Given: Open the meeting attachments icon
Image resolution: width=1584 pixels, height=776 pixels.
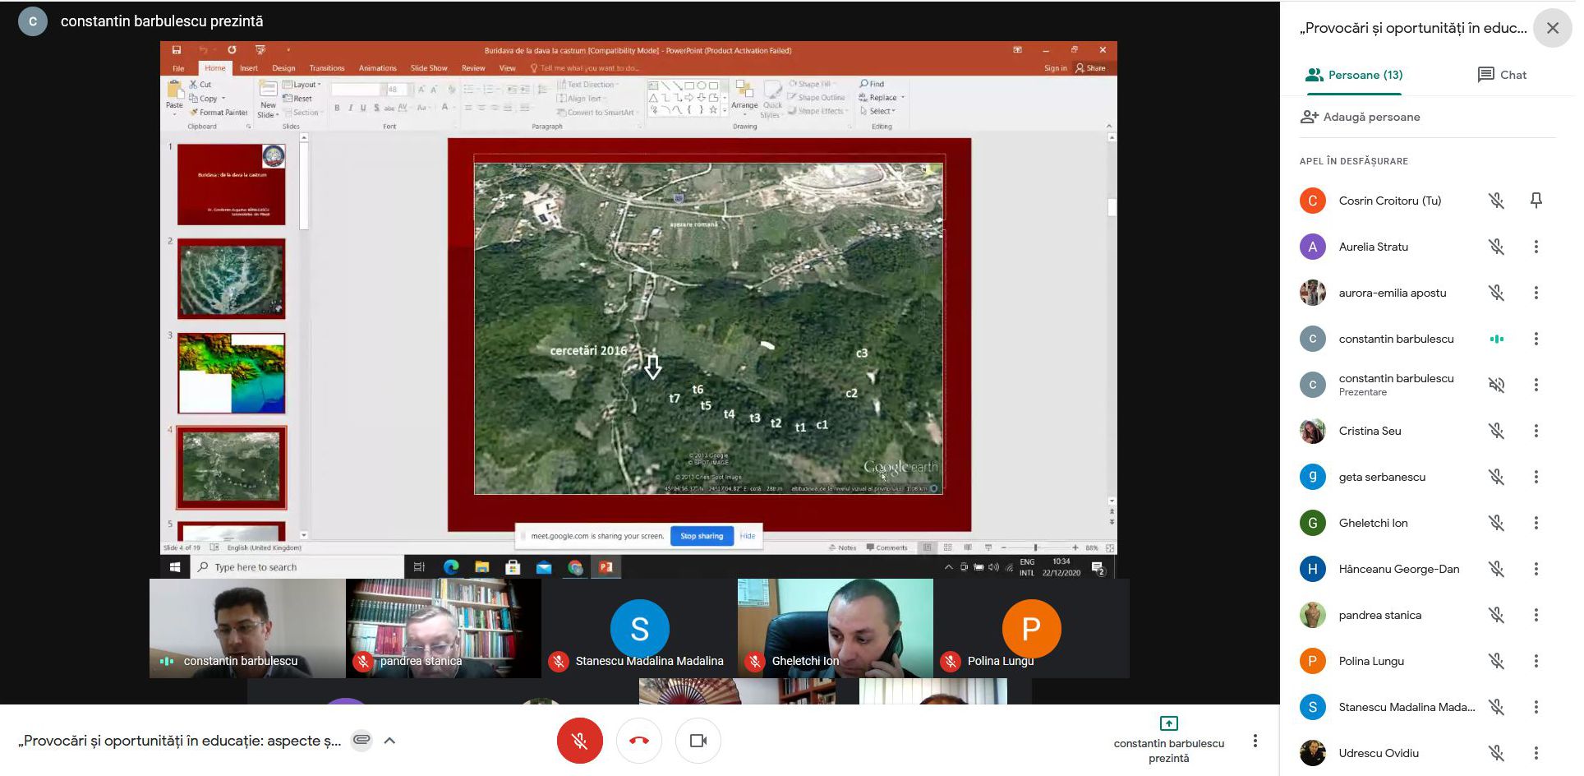Looking at the screenshot, I should pyautogui.click(x=361, y=741).
